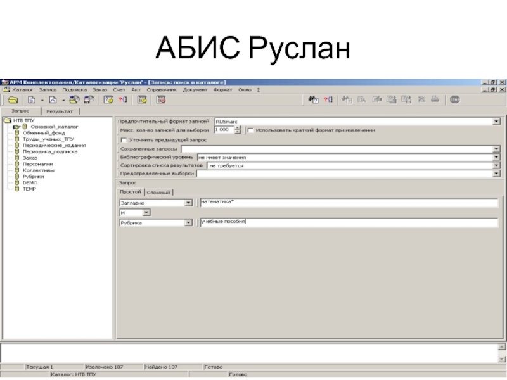
Task: Toggle 'Уточнить предыдущий запрос' checkbox
Action: pyautogui.click(x=124, y=140)
